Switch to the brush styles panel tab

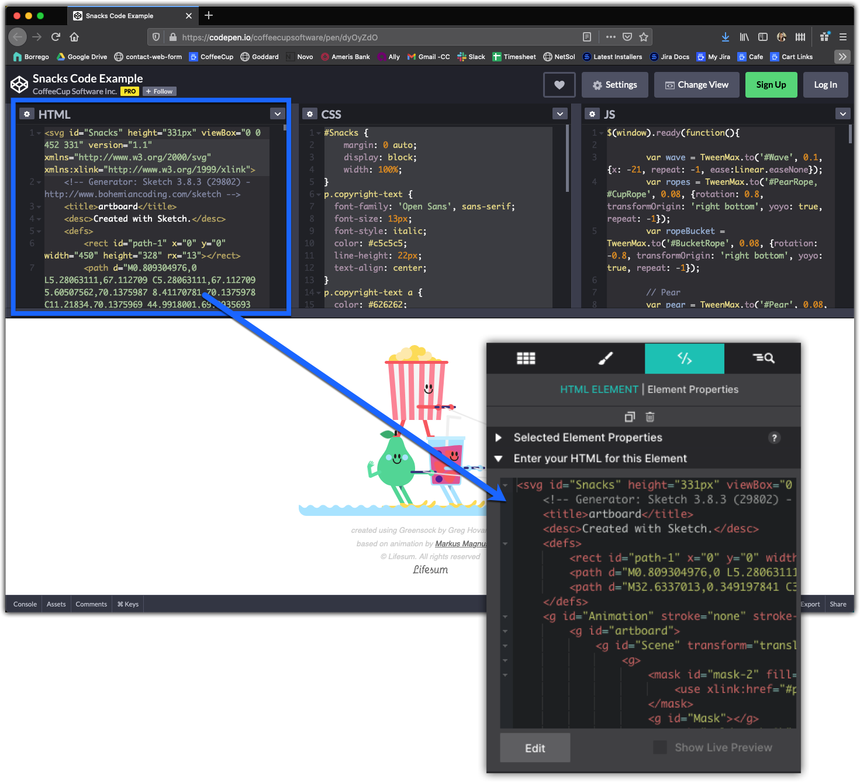[605, 358]
